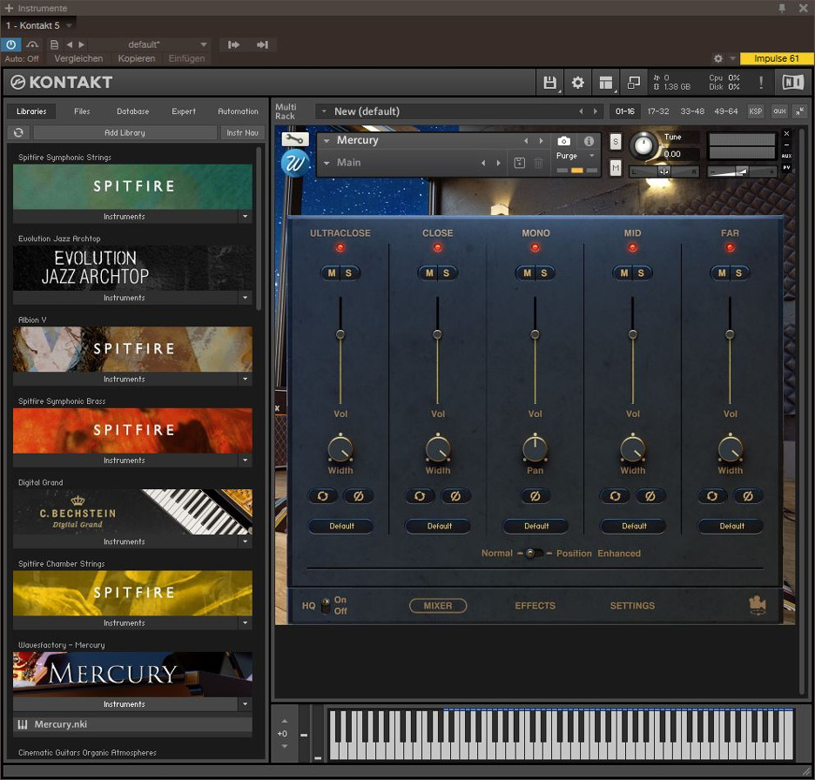Click the minimize view windows icon

(634, 83)
